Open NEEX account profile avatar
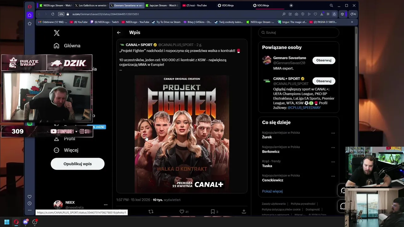The width and height of the screenshot is (404, 227). 58,205
